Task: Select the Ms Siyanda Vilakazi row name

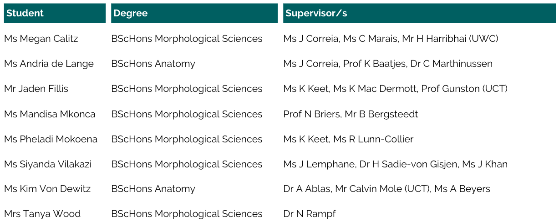Action: (x=48, y=164)
